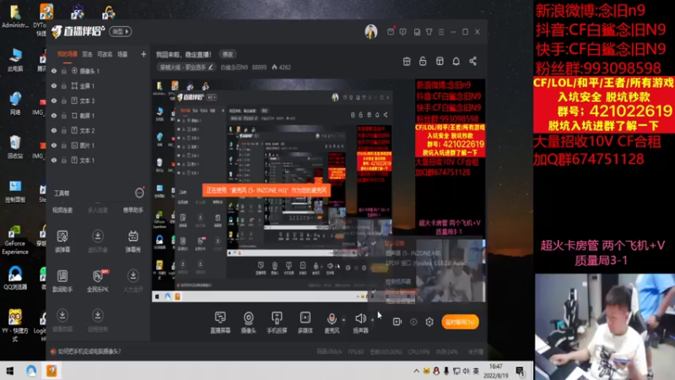Open the type dropdown beside the logo
Screen dimensions: 675x380
click(x=120, y=31)
